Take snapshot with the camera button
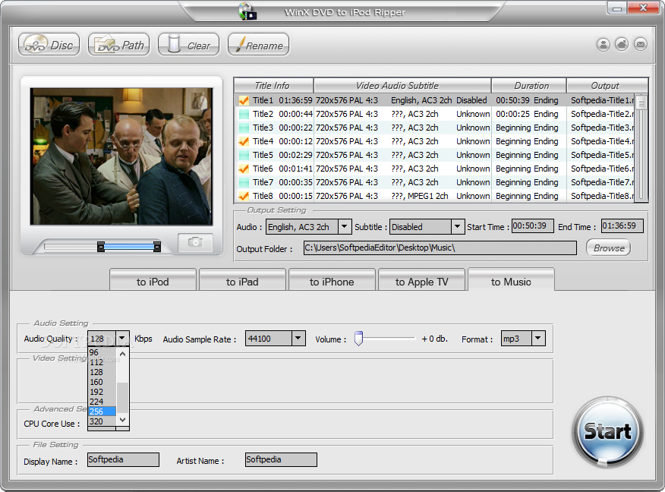The image size is (665, 492). pyautogui.click(x=195, y=242)
